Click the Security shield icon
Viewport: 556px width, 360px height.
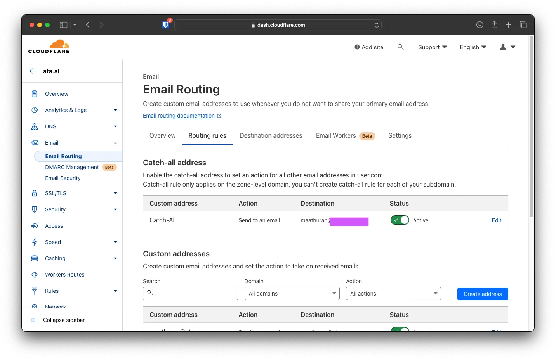click(x=35, y=209)
